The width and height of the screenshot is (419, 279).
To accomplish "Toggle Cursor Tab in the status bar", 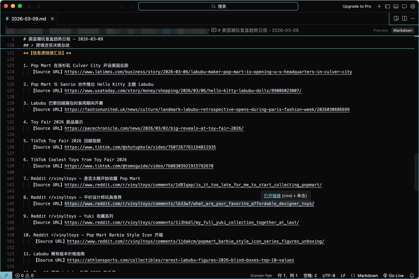I will pos(261,276).
